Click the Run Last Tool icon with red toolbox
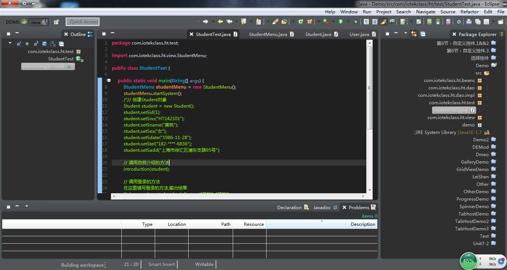507x270 pixels. [326, 22]
